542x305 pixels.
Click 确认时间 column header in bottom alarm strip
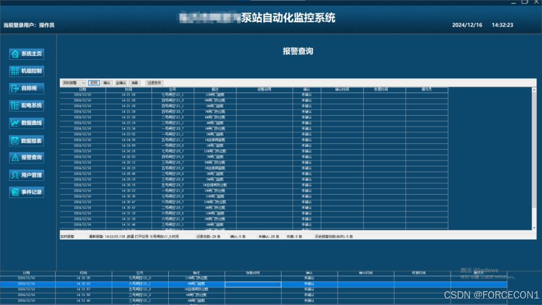[x=366, y=273]
